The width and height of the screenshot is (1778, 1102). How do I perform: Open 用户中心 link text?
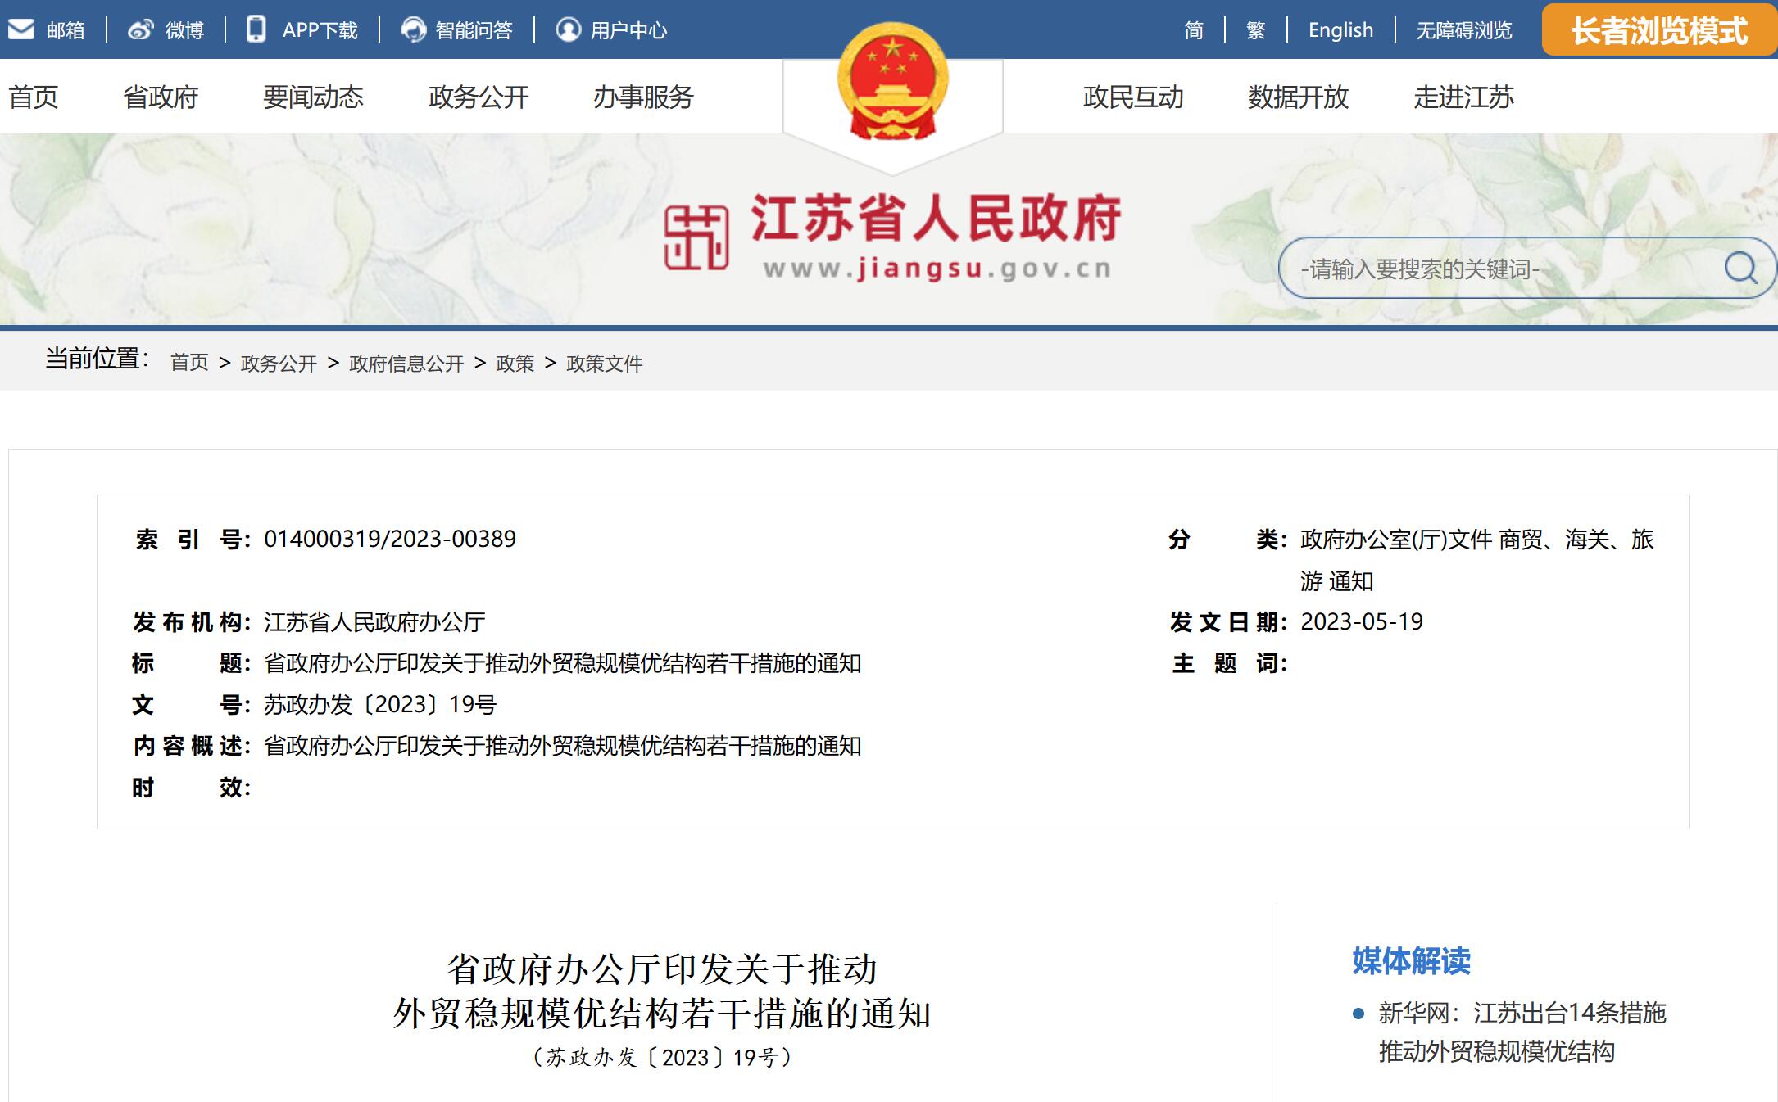(x=628, y=30)
